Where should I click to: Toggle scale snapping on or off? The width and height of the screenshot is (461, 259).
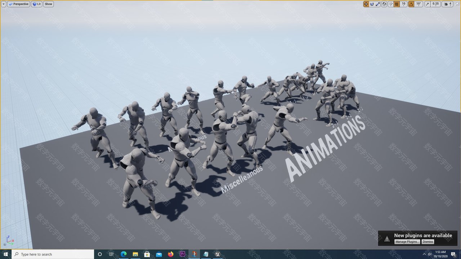coord(428,4)
